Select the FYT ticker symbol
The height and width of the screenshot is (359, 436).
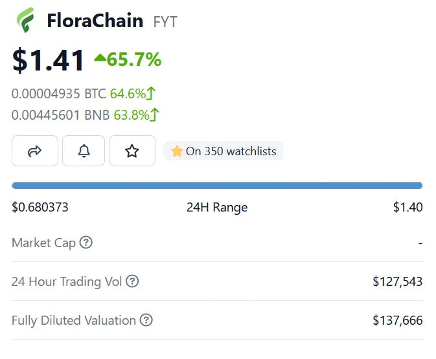165,22
